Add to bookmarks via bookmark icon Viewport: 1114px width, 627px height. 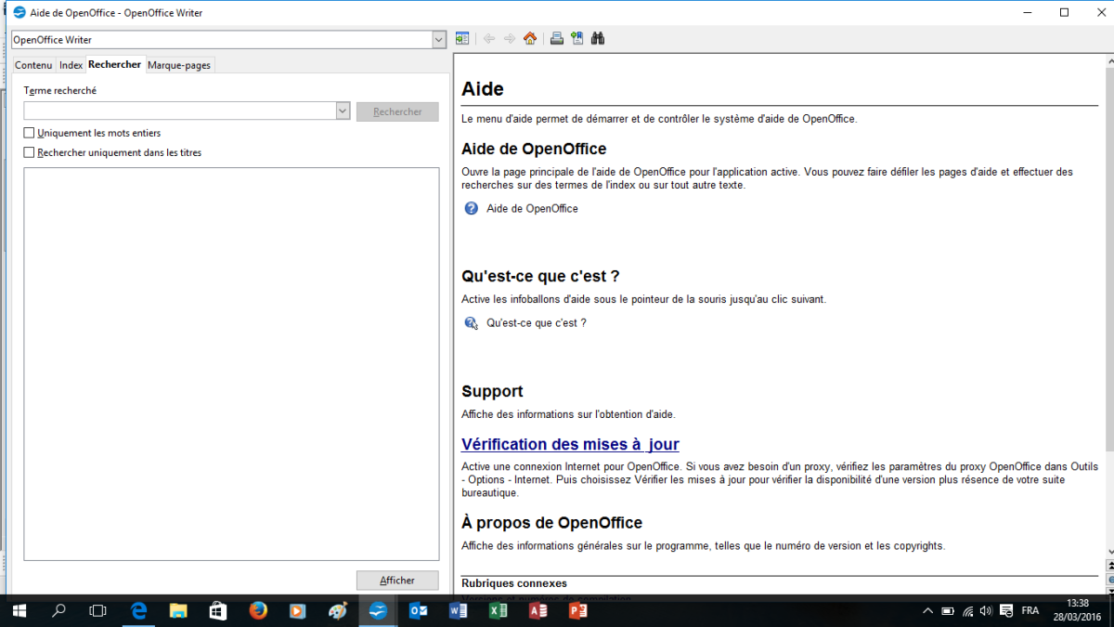point(577,39)
